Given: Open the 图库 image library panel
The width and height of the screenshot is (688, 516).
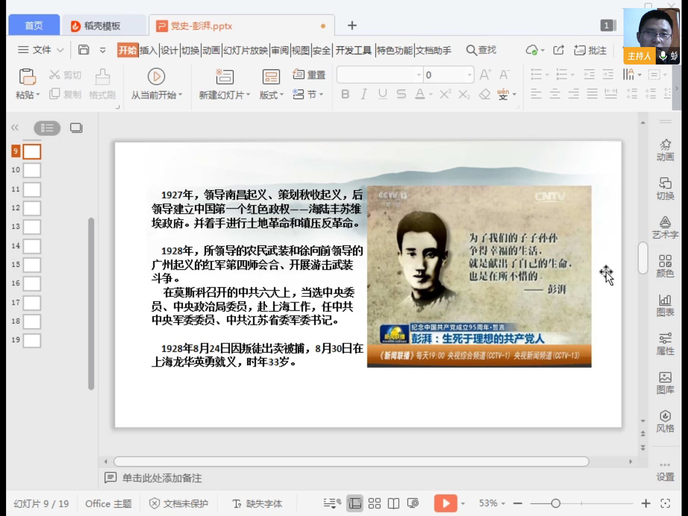Looking at the screenshot, I should click(x=665, y=382).
